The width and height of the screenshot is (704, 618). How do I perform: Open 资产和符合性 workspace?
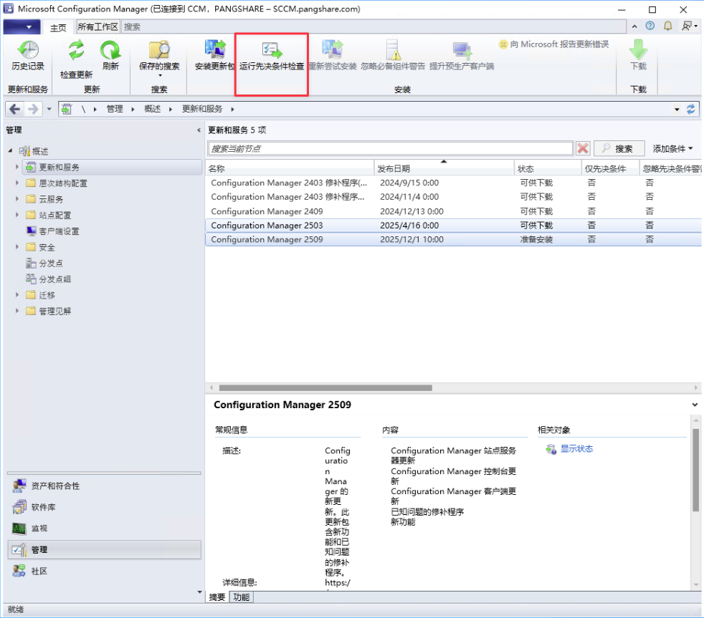pos(104,486)
